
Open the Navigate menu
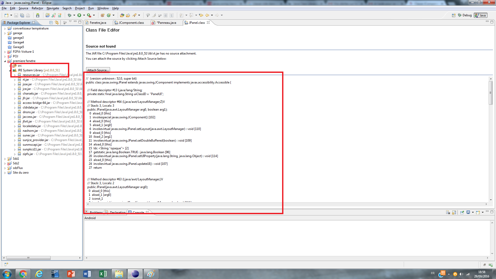(x=53, y=8)
